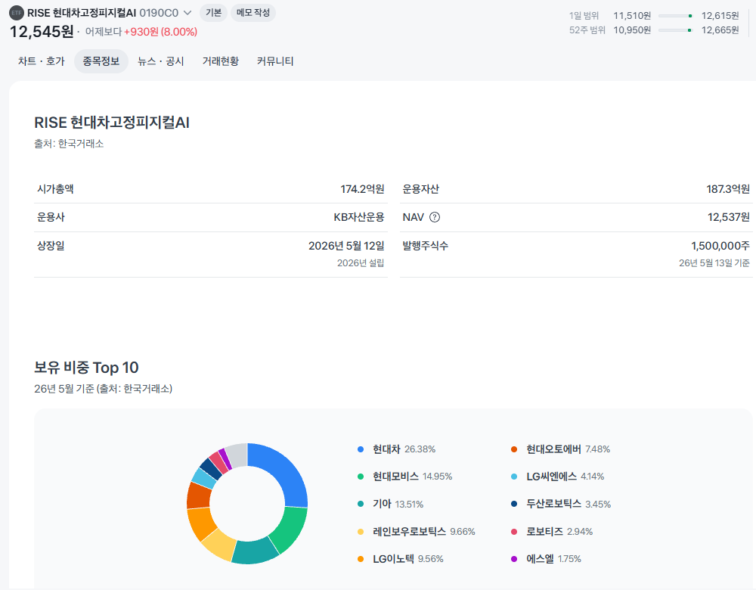Click the yellow 레인보우로보틱스 legend dot
The image size is (756, 590).
(x=361, y=532)
